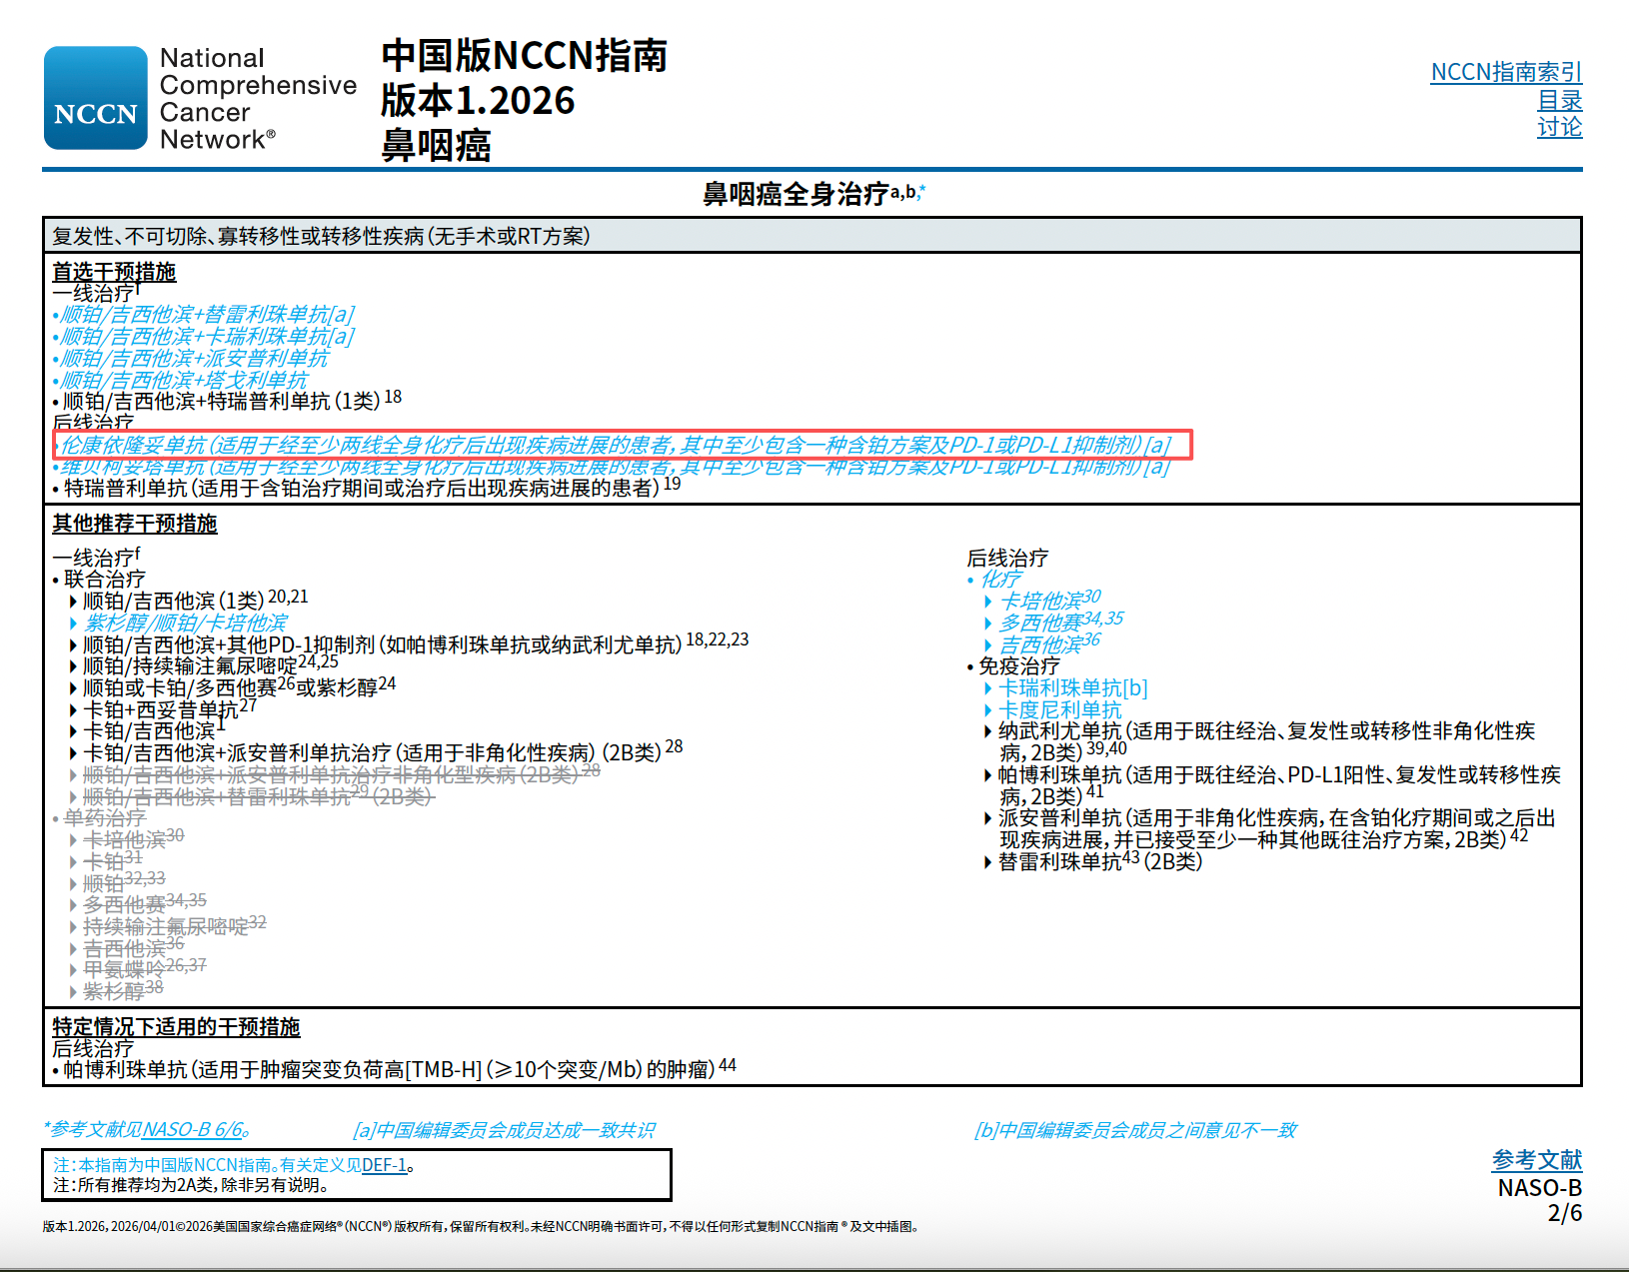1629x1272 pixels.
Task: Click the arrow before 卡培他滨 under 化疗
Action: (987, 602)
